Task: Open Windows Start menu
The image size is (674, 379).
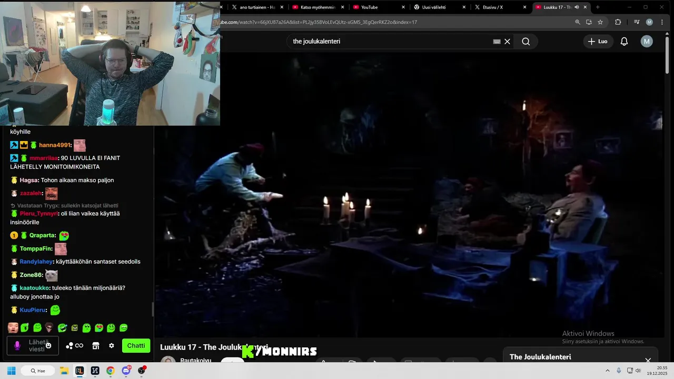Action: point(11,371)
